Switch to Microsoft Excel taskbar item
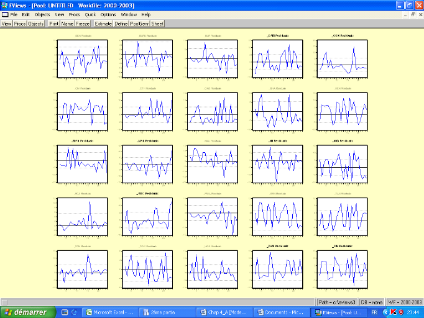424x318 pixels. tap(110, 312)
